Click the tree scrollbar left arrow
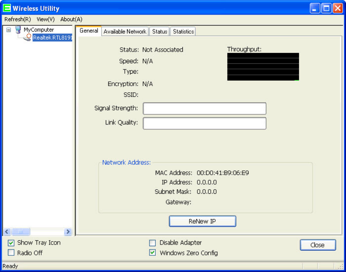Image resolution: width=346 pixels, height=272 pixels. click(x=7, y=232)
